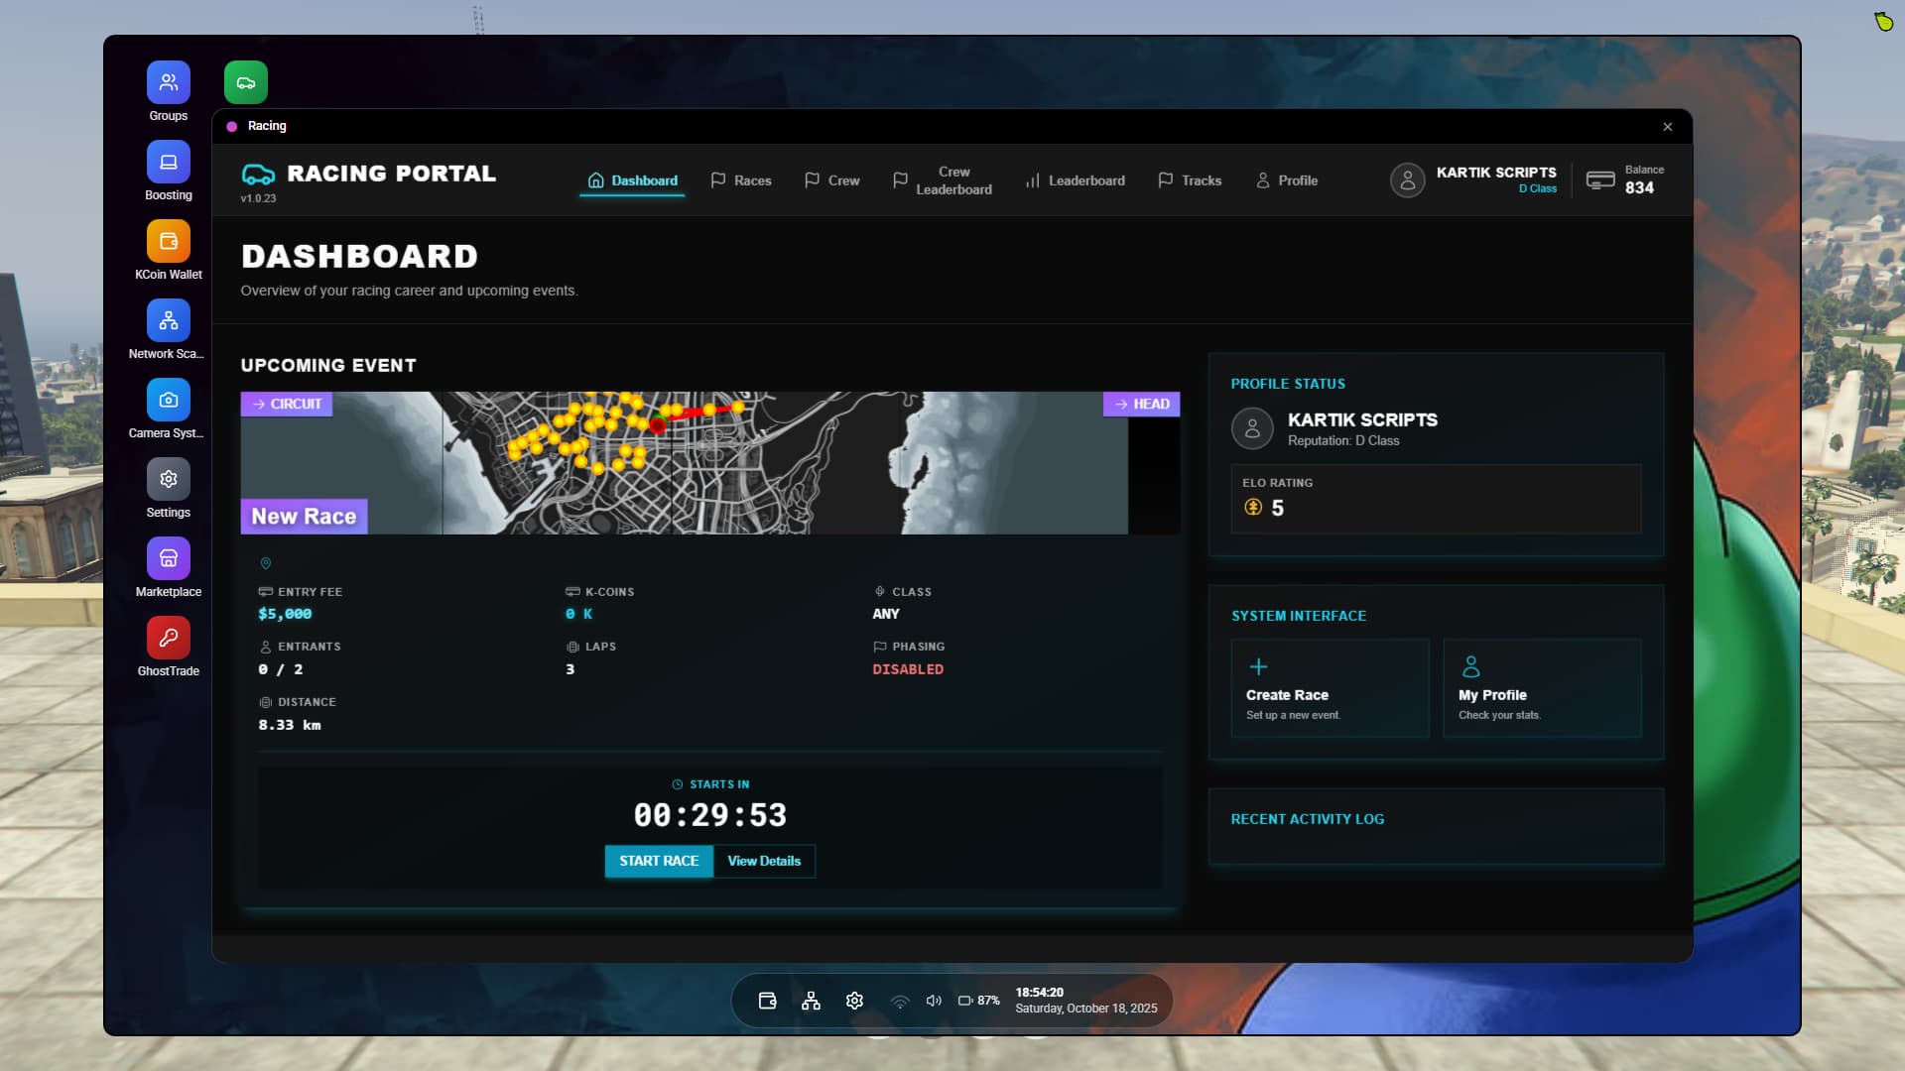Click the taskbar volume speaker icon

point(934,1001)
